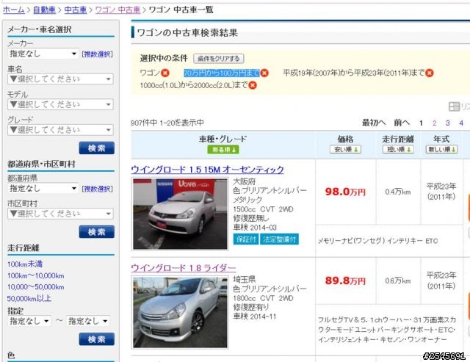Click 検索 button under グレード

coord(97,148)
